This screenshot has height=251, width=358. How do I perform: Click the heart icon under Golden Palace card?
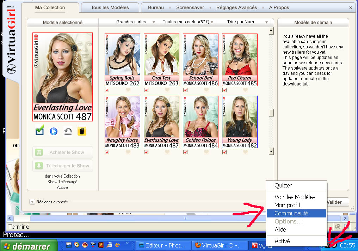tap(206, 152)
